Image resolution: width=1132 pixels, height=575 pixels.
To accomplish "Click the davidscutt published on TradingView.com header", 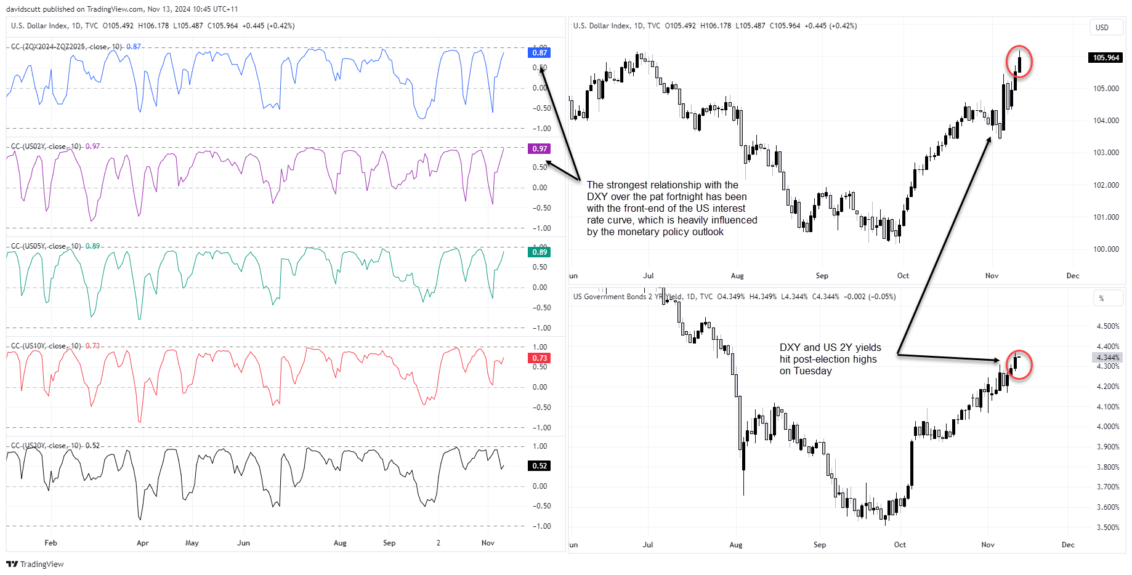I will (x=122, y=9).
